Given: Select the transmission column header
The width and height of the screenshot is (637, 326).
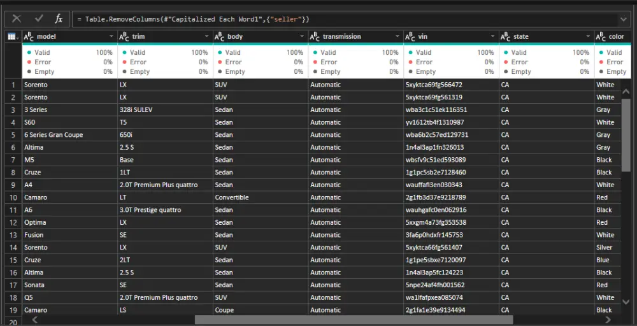Looking at the screenshot, I should click(356, 36).
